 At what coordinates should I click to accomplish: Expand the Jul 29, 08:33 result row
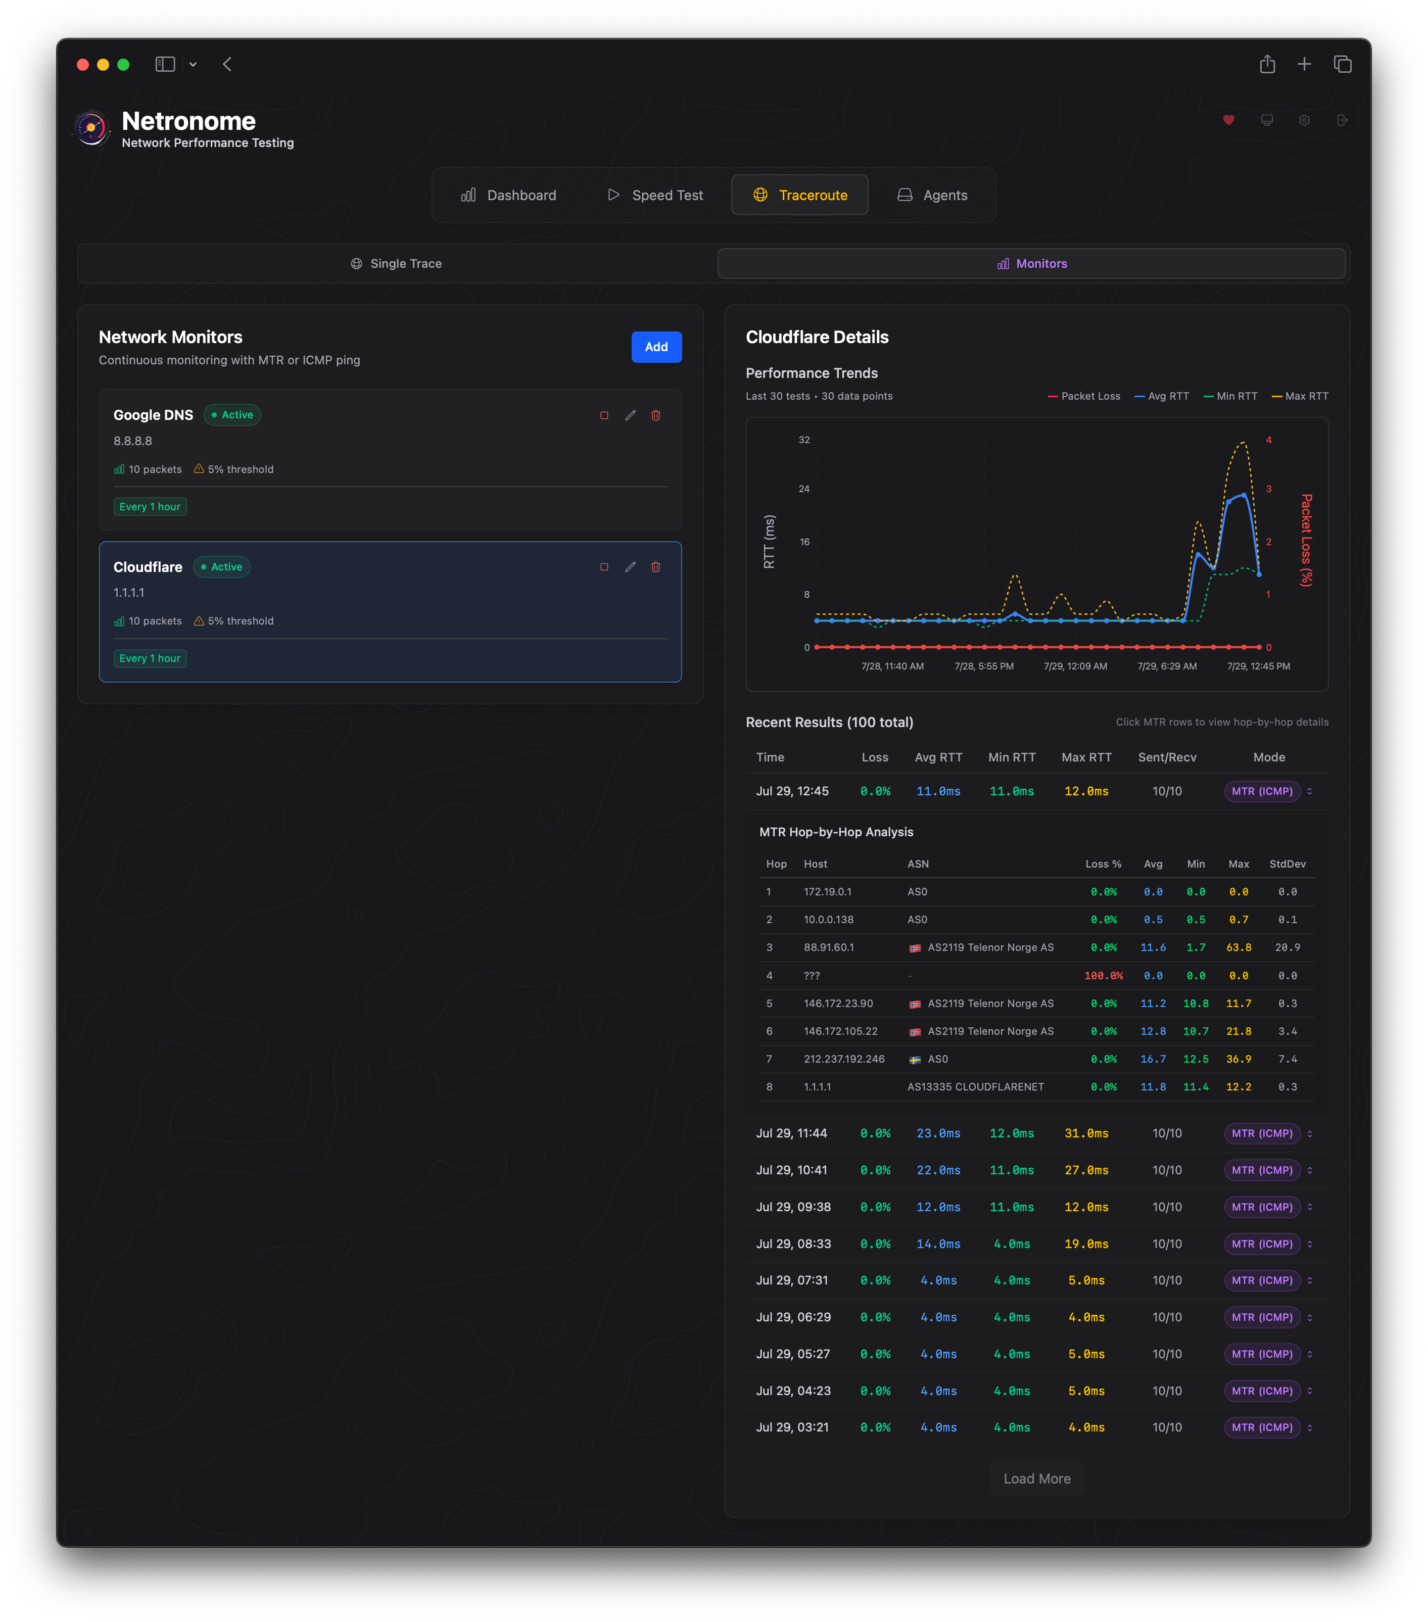tap(1037, 1244)
